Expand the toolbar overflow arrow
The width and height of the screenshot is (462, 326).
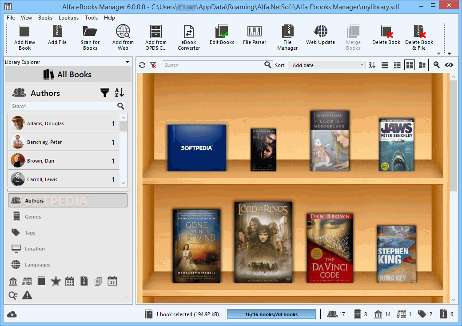pos(449,53)
